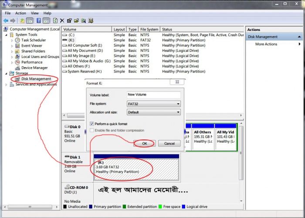Click Cancel in the Format dialog
The image size is (305, 218).
click(169, 143)
